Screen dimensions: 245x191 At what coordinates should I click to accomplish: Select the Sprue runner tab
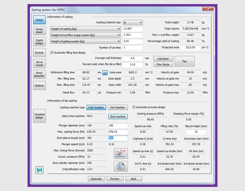(x=39, y=63)
